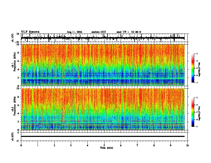Viewport: 211px width, 163px height.
Task: Click the date 'Aug.11, 2026' label
Action: coord(74,32)
